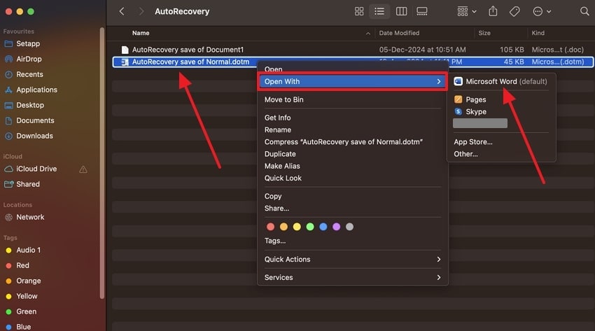
Task: Apply the orange tag color dot
Action: pyautogui.click(x=283, y=227)
